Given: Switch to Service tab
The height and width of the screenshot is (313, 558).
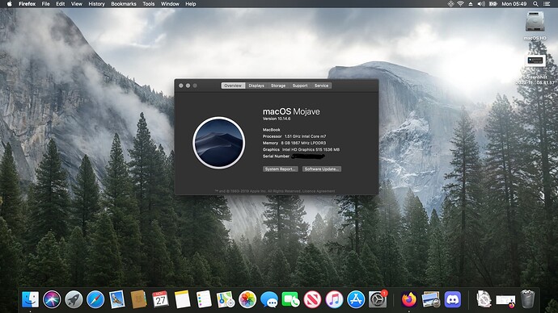Looking at the screenshot, I should [321, 86].
